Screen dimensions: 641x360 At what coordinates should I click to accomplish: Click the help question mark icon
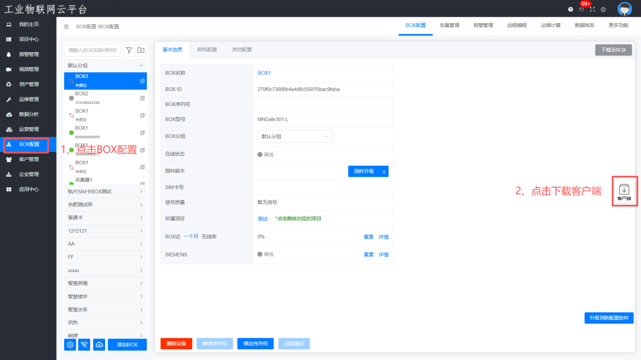571,9
